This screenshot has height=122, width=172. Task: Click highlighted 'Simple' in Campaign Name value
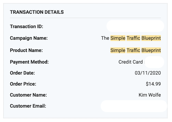118,38
